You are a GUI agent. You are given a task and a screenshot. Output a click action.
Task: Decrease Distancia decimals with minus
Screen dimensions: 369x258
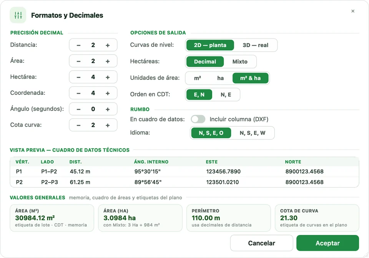tap(78, 45)
